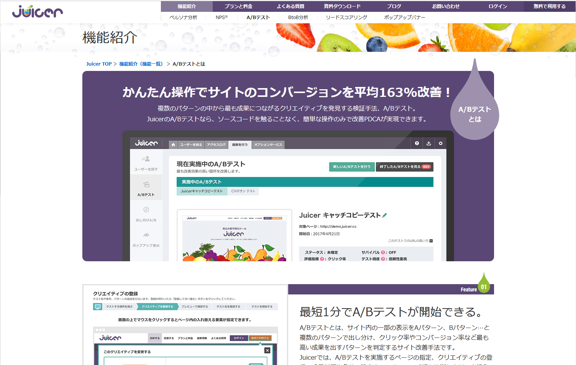Click the Juicer logo in the header
Image resolution: width=576 pixels, height=365 pixels.
coord(37,11)
